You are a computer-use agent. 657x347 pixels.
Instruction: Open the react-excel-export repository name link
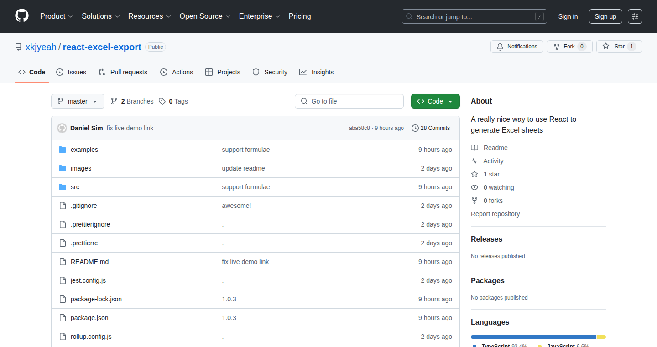[102, 47]
